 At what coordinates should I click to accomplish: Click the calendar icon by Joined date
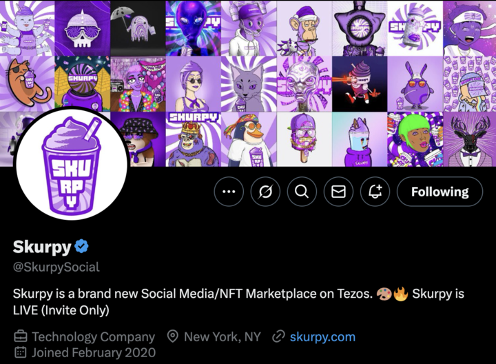tap(21, 352)
